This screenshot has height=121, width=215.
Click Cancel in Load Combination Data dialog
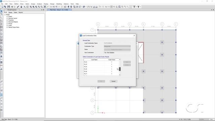(114, 81)
